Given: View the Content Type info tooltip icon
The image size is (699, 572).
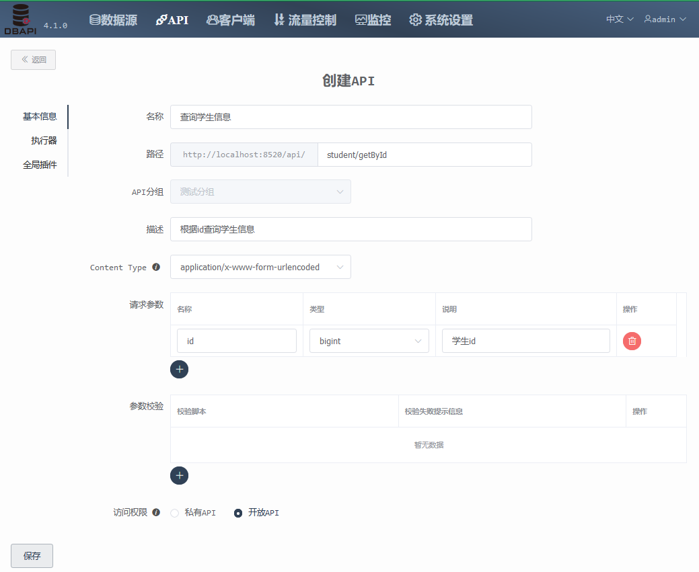Looking at the screenshot, I should point(155,267).
